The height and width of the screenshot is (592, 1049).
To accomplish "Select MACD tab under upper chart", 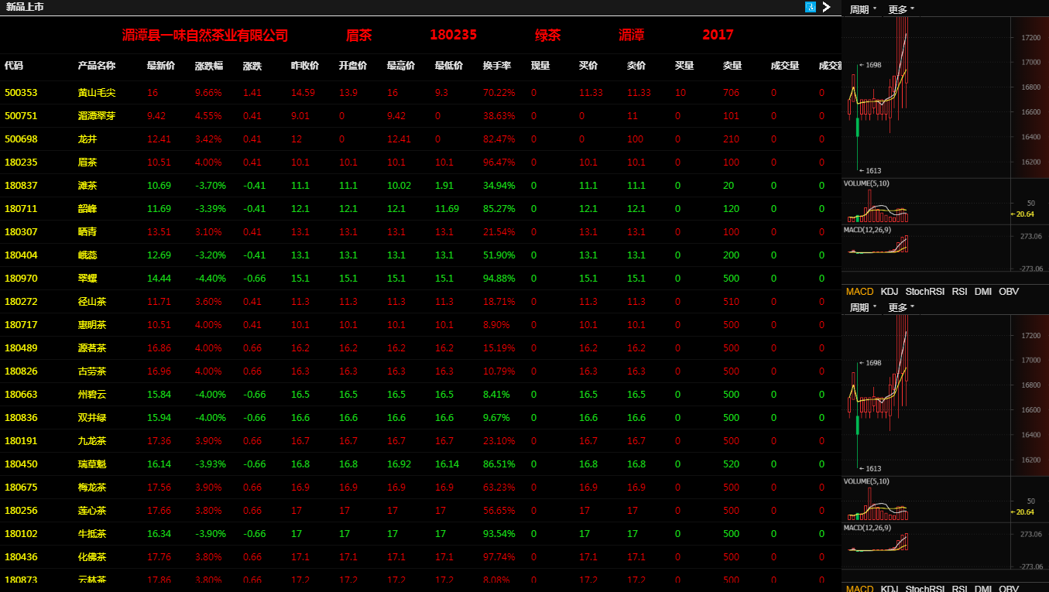I will point(859,292).
